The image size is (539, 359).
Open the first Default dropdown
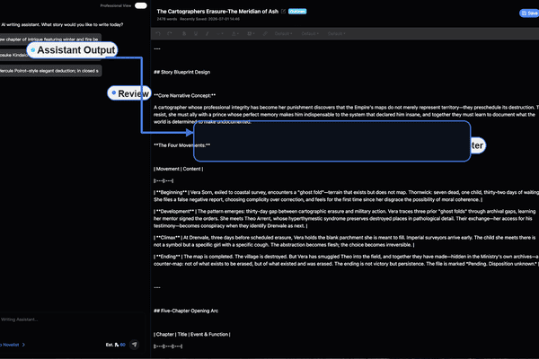pos(284,34)
